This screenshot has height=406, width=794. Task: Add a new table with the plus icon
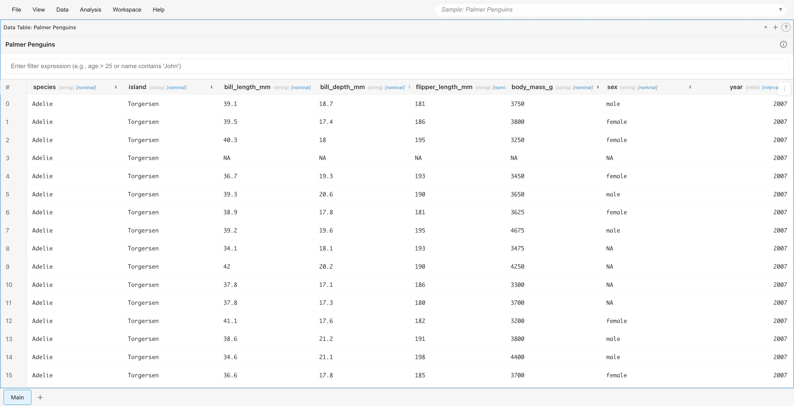point(776,27)
